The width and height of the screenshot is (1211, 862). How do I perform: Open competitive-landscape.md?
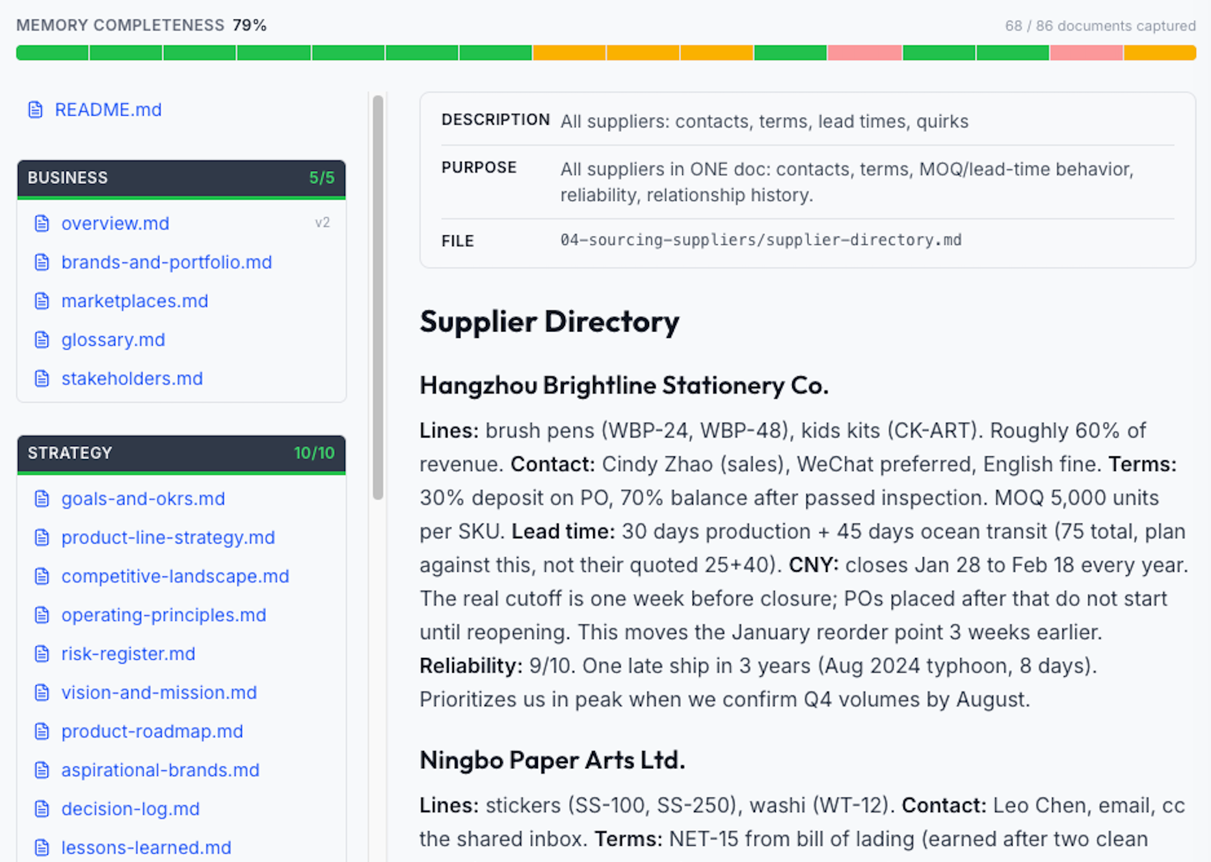175,577
